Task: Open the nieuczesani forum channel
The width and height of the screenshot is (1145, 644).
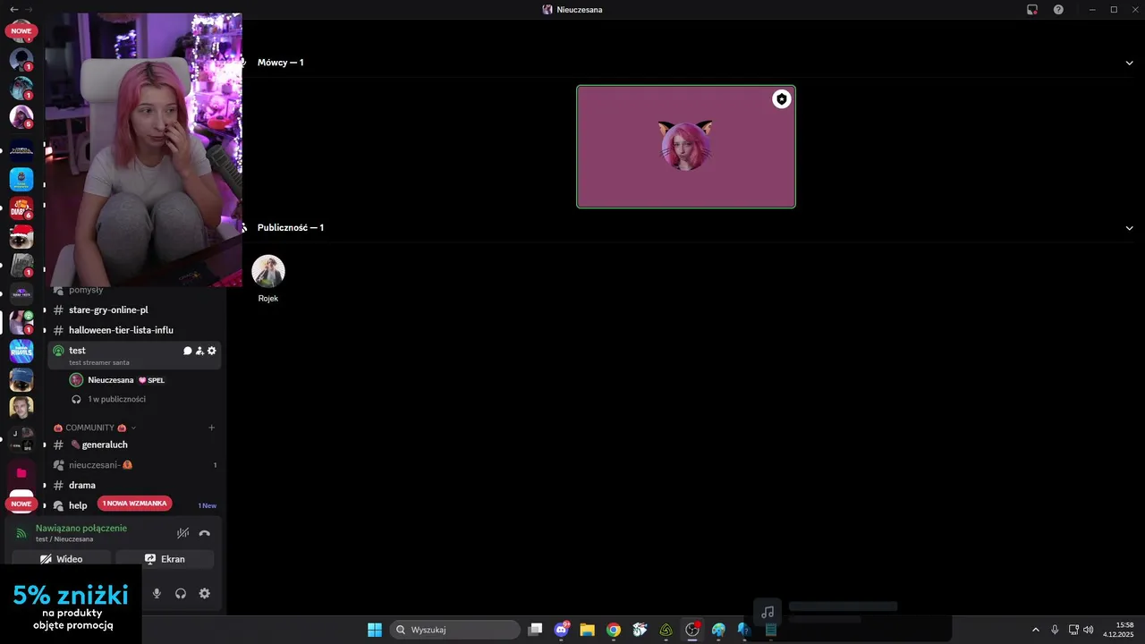Action: click(x=134, y=465)
